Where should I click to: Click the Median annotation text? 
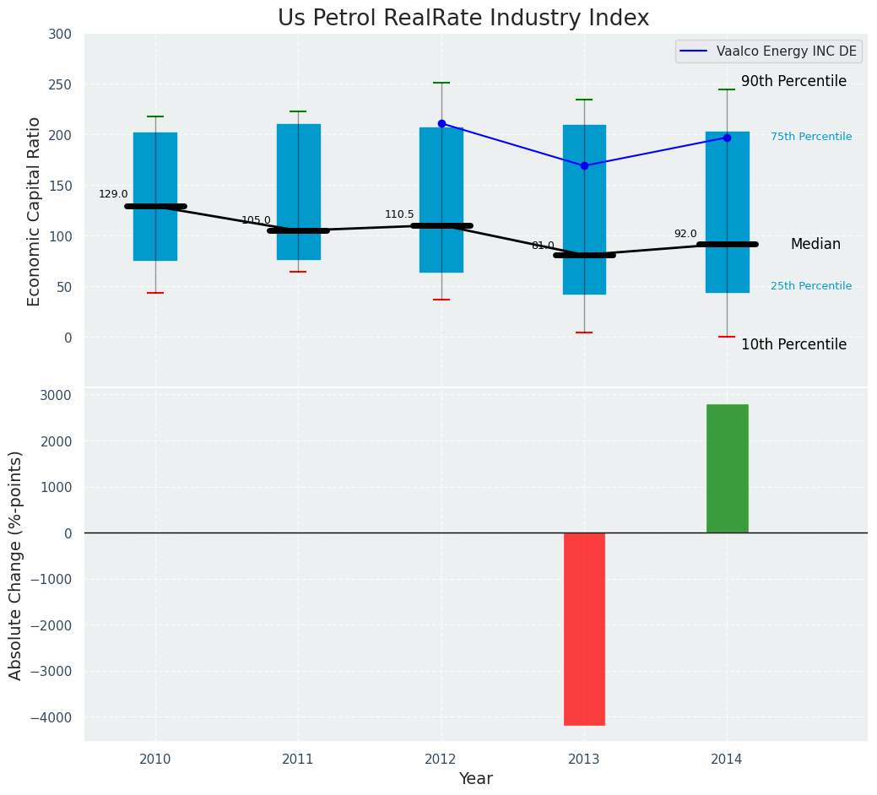pyautogui.click(x=815, y=244)
